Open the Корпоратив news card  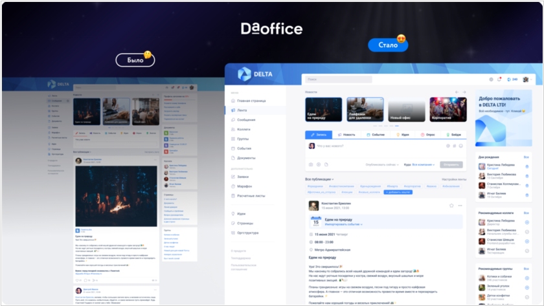[448, 109]
